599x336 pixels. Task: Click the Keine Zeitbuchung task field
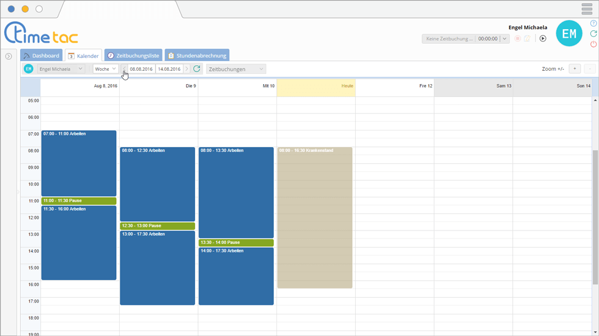[449, 38]
